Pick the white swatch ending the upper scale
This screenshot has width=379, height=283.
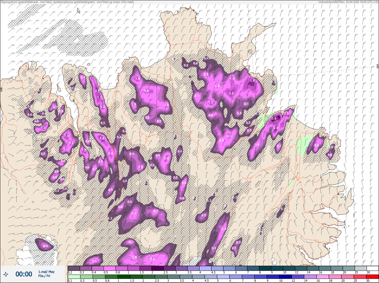click(x=372, y=268)
